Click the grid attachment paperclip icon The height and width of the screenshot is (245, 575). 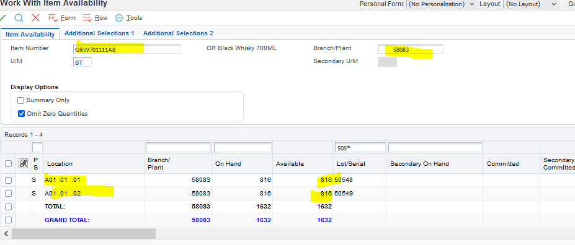point(23,164)
